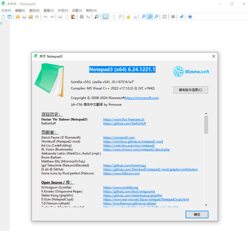The height and width of the screenshot is (231, 248).
Task: Click the list-window scheme toolbar icon
Action: (x=165, y=17)
